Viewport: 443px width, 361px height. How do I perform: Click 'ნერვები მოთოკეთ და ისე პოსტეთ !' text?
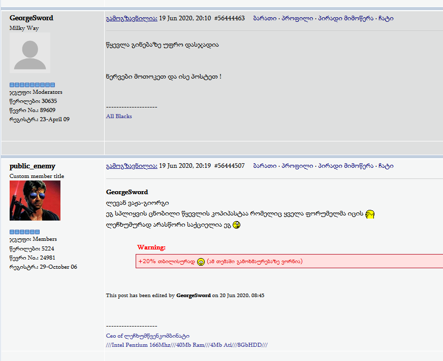coord(164,77)
